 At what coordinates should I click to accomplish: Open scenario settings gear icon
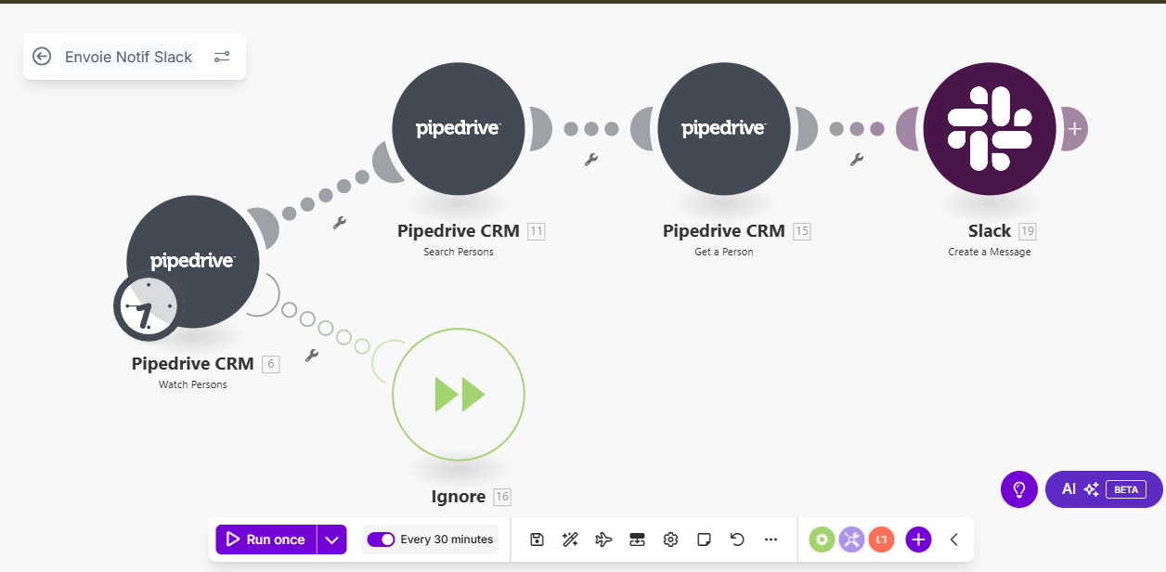click(670, 539)
